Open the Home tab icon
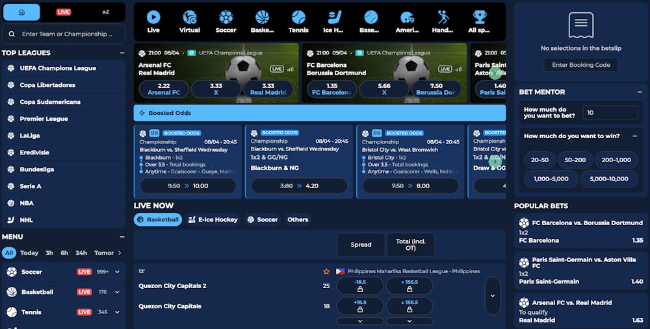Image resolution: width=650 pixels, height=329 pixels. pos(21,12)
